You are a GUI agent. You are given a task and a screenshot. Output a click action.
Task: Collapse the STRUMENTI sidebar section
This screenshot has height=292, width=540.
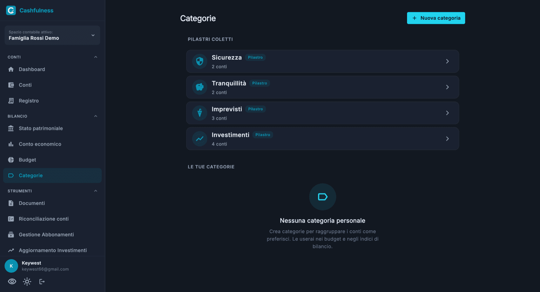tap(96, 191)
